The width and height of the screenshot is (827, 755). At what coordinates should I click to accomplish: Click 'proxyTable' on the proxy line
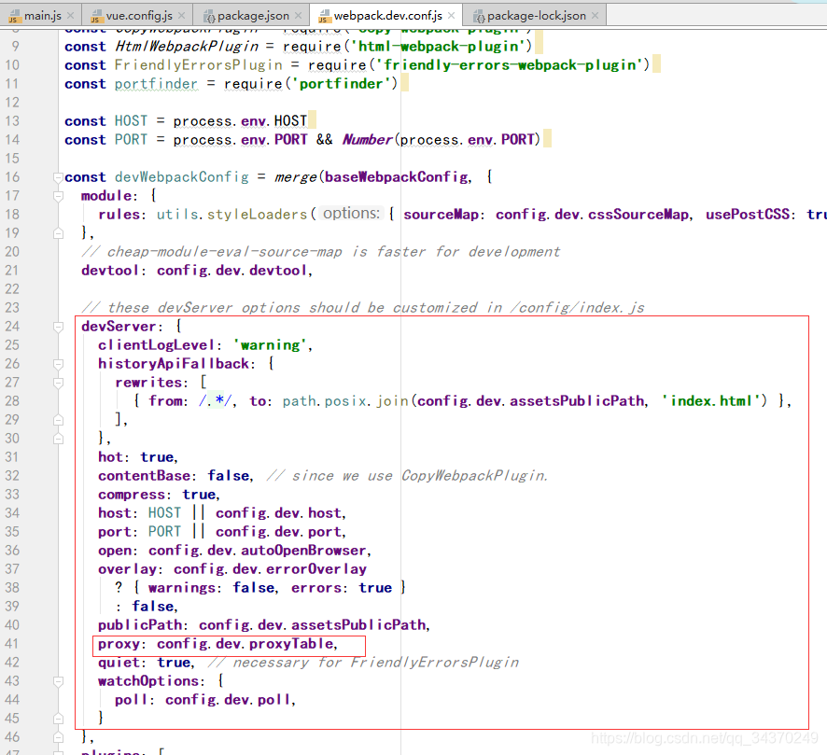pos(291,644)
